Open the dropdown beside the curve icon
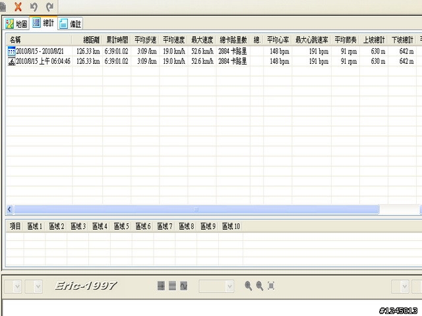This screenshot has height=316, width=422. (x=216, y=286)
